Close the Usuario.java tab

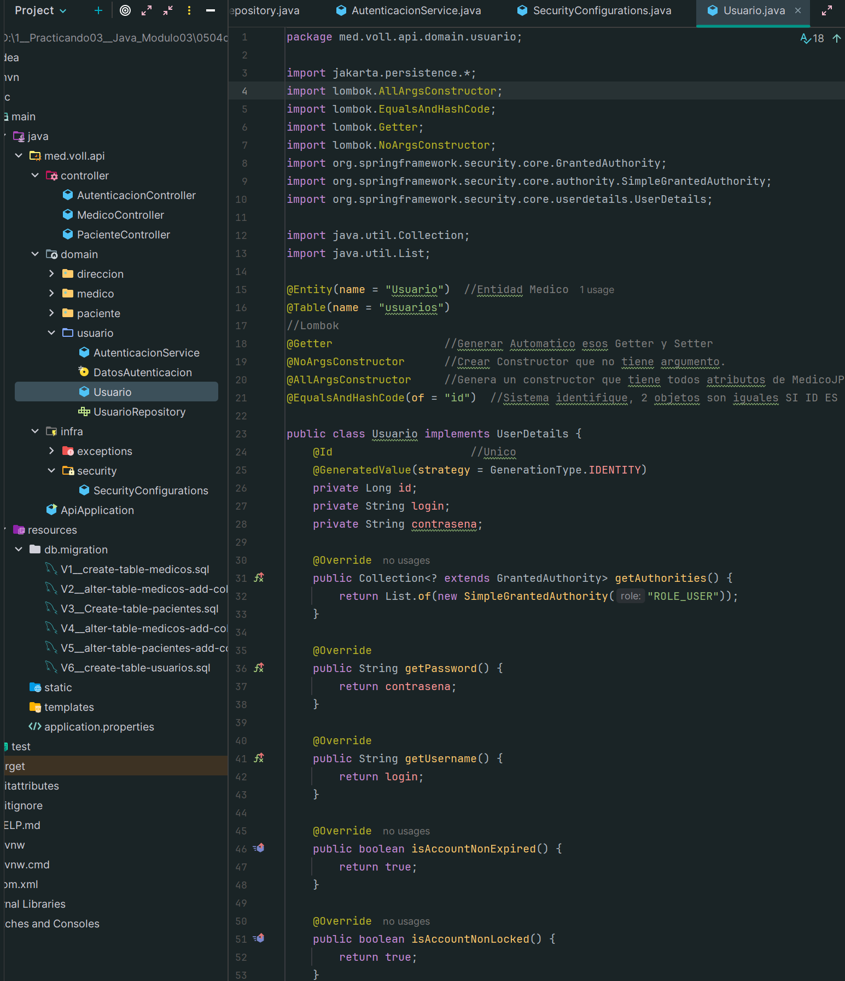coord(798,11)
